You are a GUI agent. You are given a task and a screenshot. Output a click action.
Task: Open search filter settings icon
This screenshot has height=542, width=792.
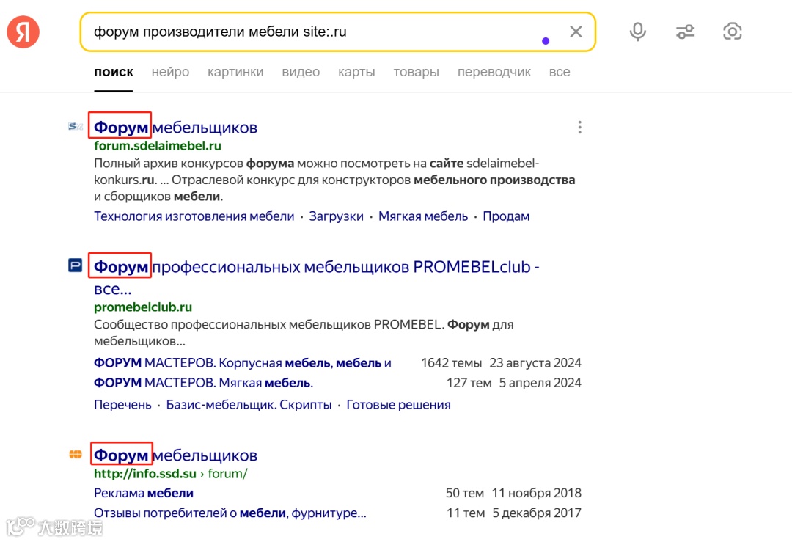(x=685, y=32)
